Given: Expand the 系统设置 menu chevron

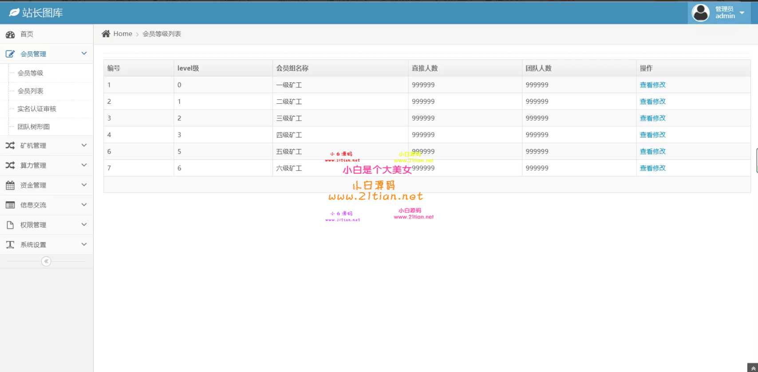Looking at the screenshot, I should (x=84, y=244).
